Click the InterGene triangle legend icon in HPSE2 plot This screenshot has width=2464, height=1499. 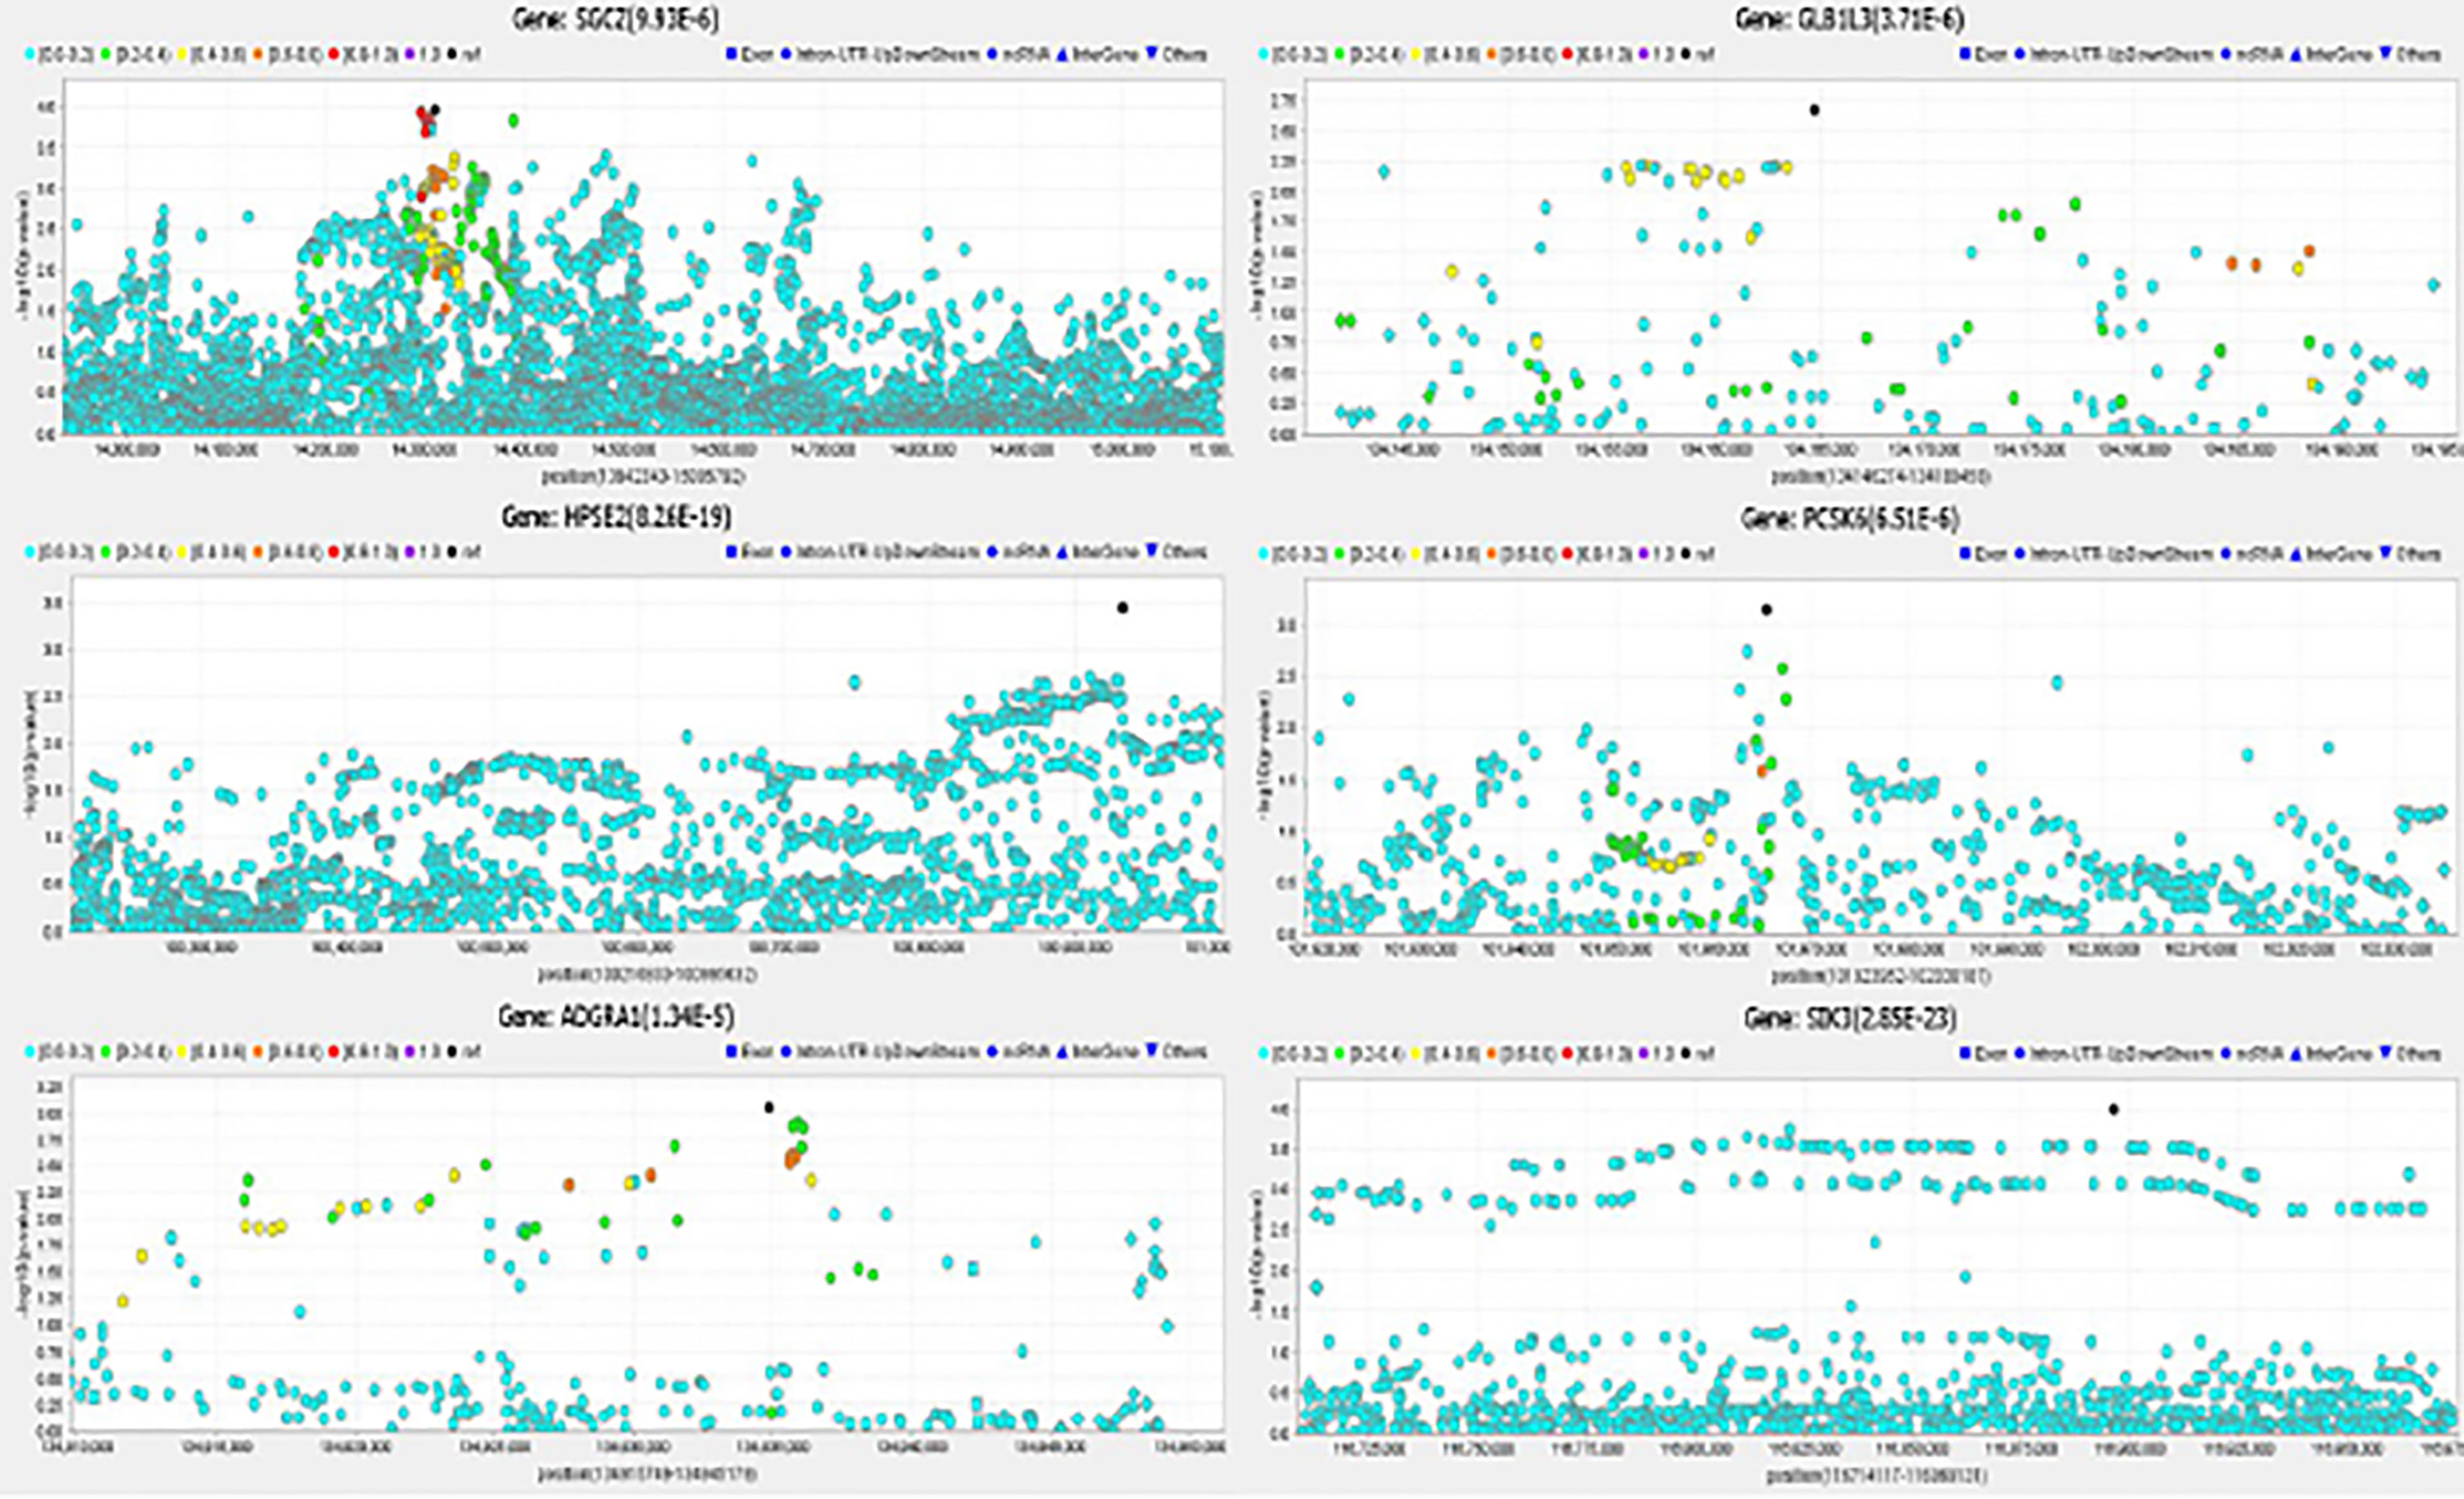pyautogui.click(x=1063, y=552)
